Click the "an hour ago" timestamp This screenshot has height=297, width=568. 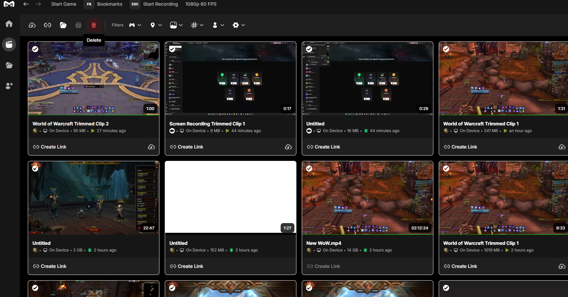[520, 131]
